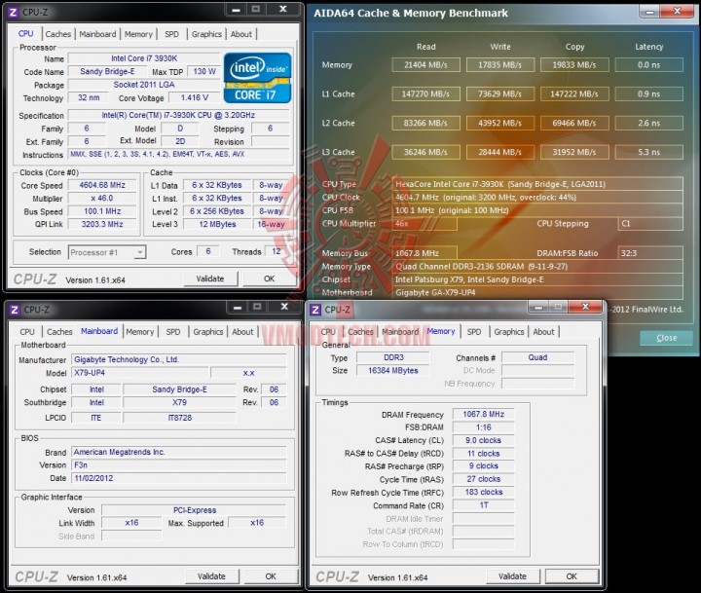Click the Core Voltage 1.416 V field
This screenshot has width=701, height=593.
point(195,97)
